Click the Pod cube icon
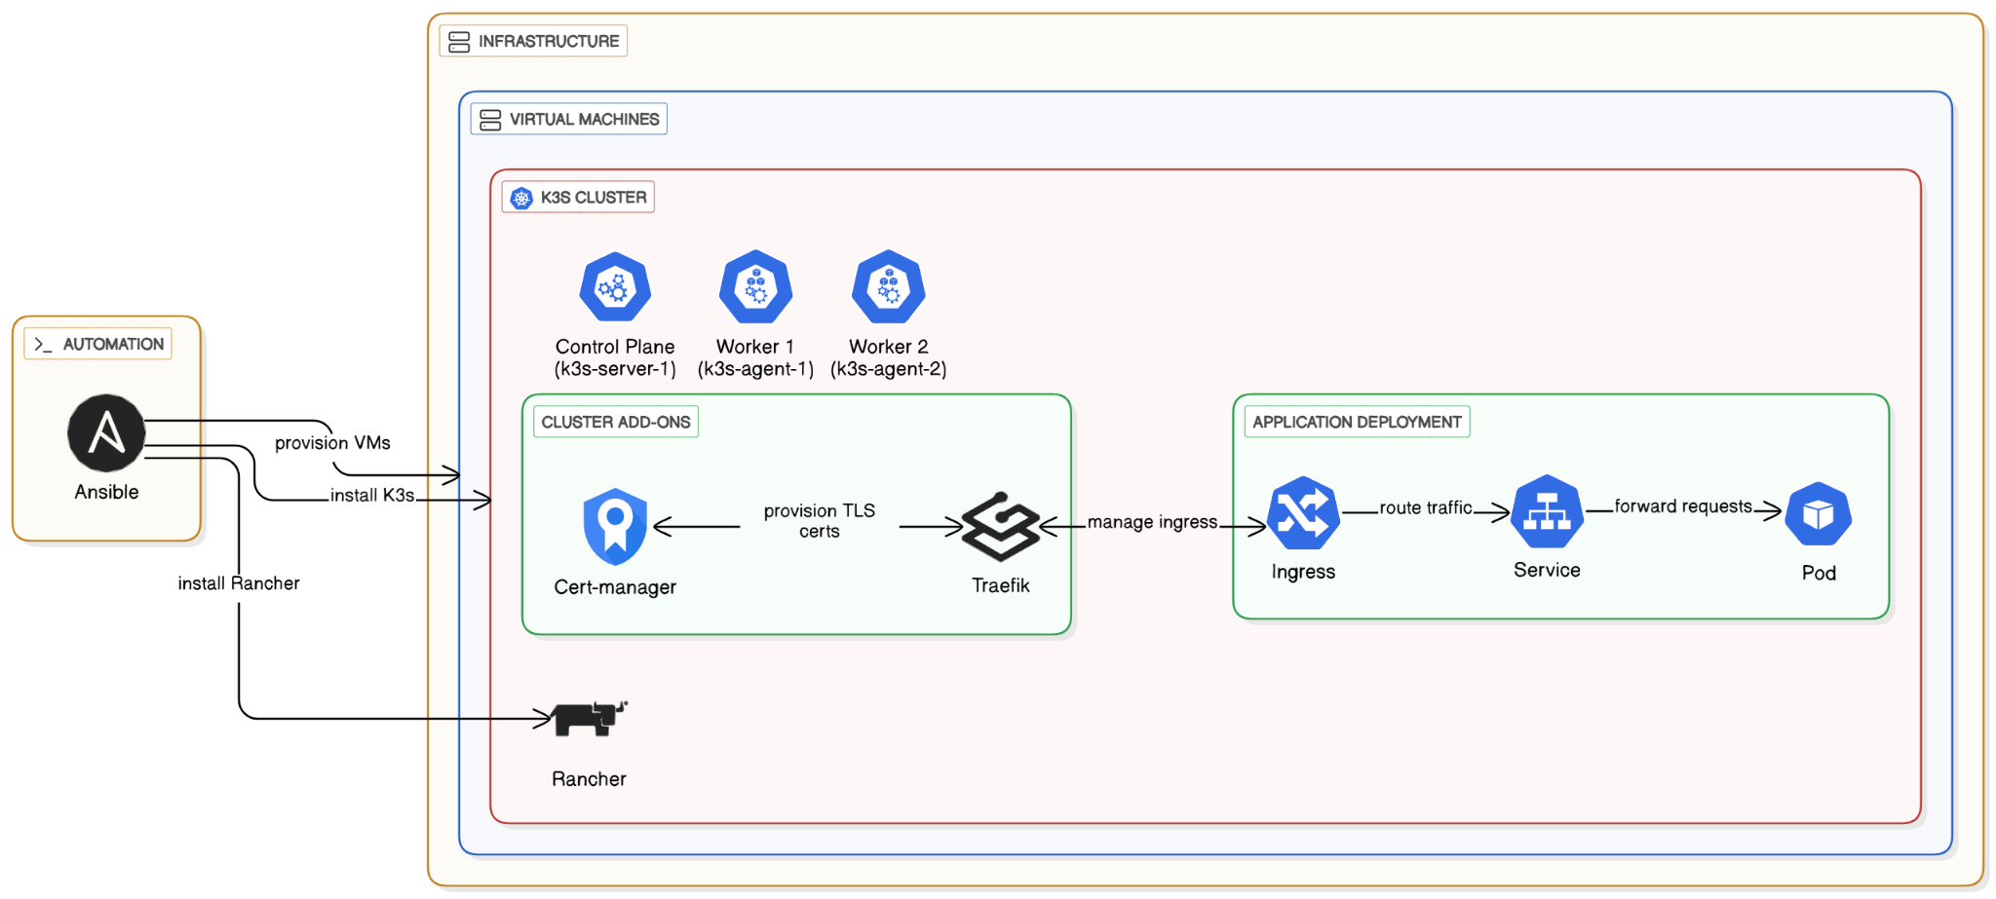 tap(1818, 514)
